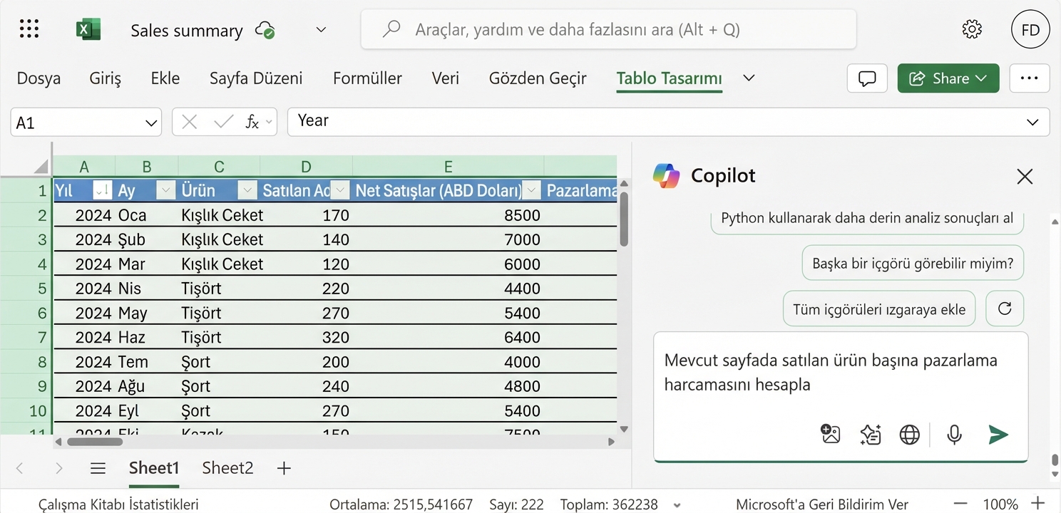Select the Sheet2 worksheet tab
The width and height of the screenshot is (1061, 513).
coord(227,468)
